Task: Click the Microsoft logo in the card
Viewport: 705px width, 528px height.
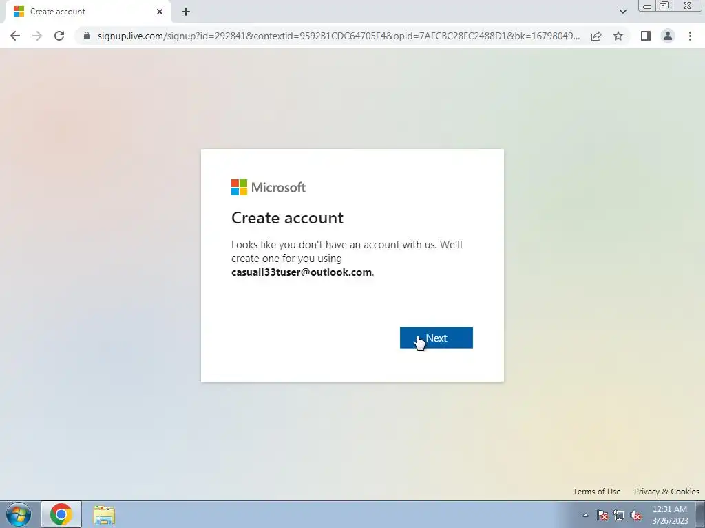Action: click(269, 187)
